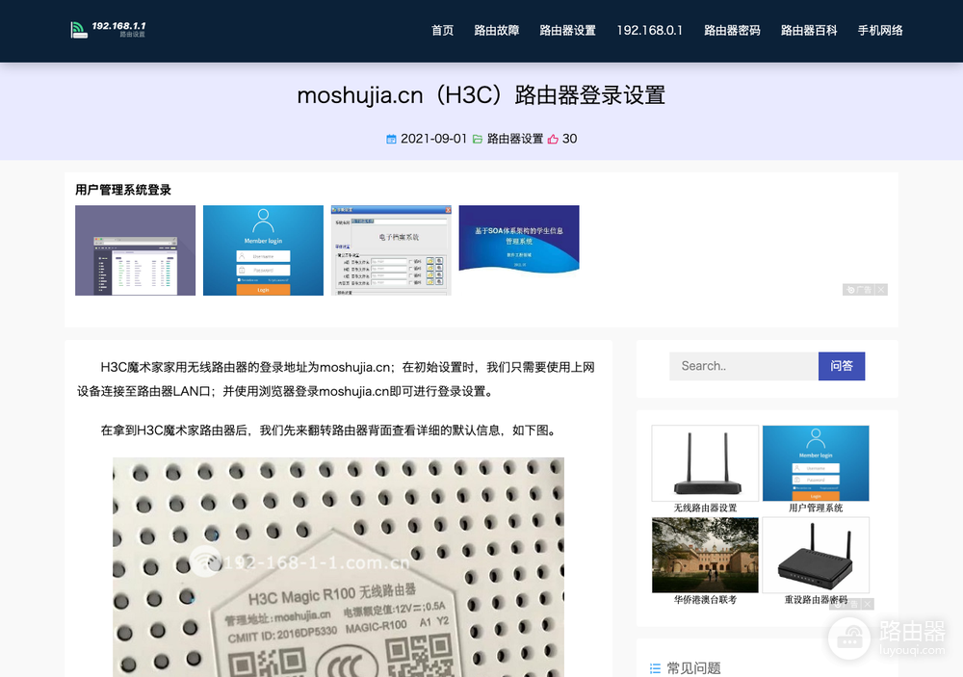Open the 基于SOA体系架构 ad thumbnail
This screenshot has height=677, width=963.
click(519, 239)
